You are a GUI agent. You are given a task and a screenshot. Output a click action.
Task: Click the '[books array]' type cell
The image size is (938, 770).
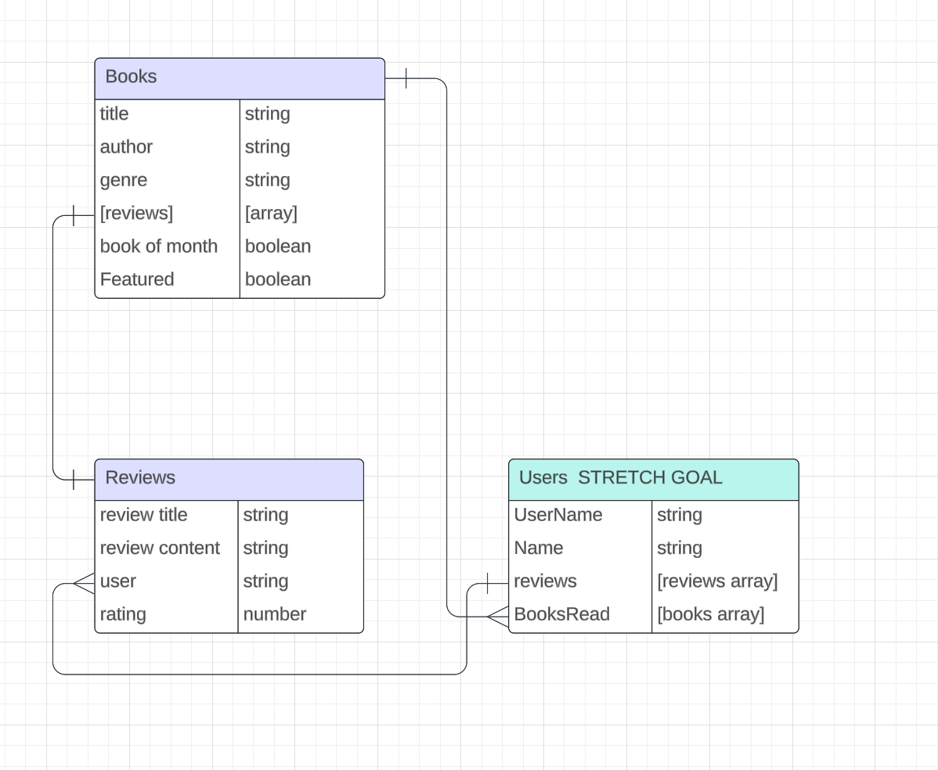click(x=711, y=614)
